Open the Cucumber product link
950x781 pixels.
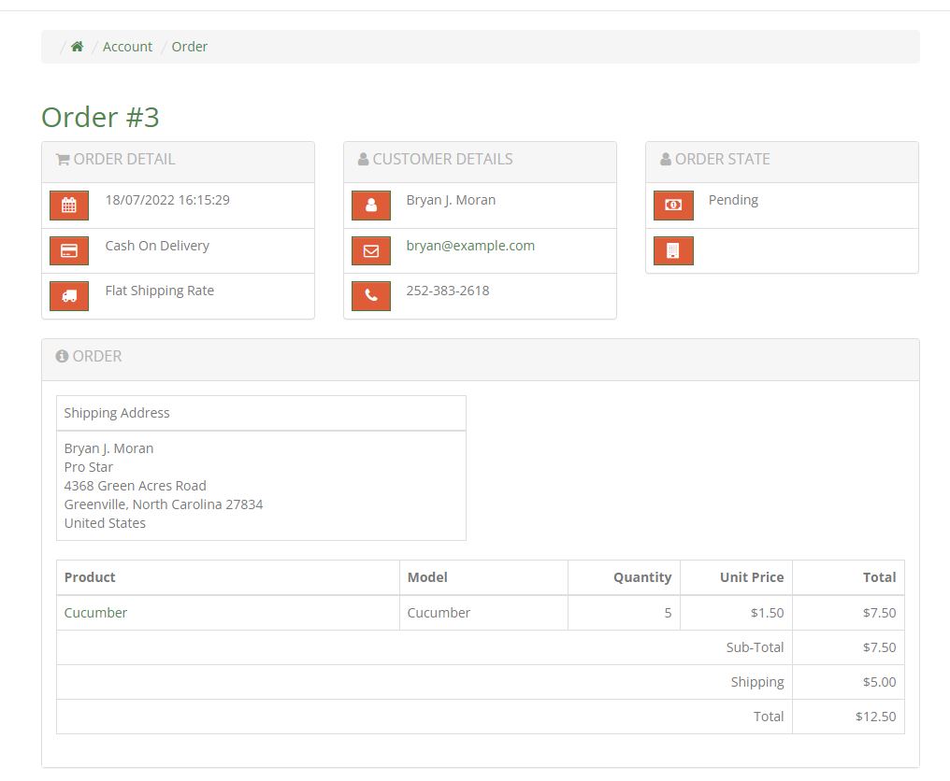(95, 613)
